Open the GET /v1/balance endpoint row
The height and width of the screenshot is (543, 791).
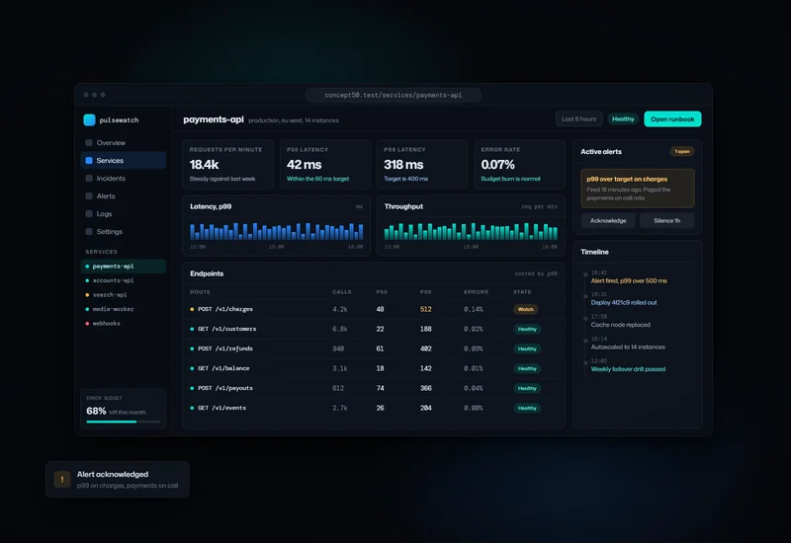pyautogui.click(x=374, y=368)
